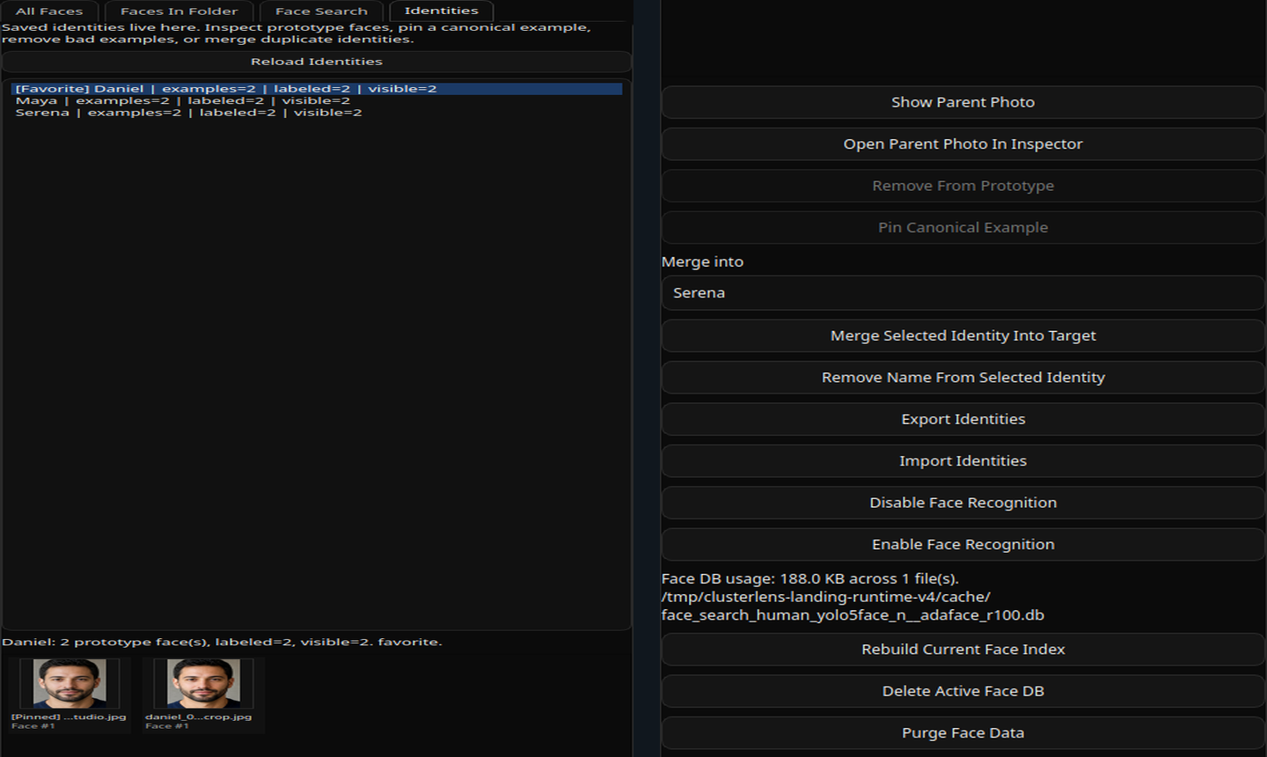Screen dimensions: 1267x757
Task: Click Pin Canonical Example button
Action: tap(963, 228)
